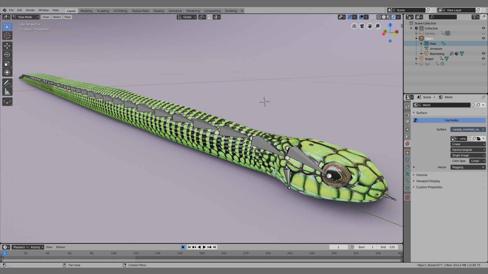Toggle viewport overlays button

click(x=361, y=17)
